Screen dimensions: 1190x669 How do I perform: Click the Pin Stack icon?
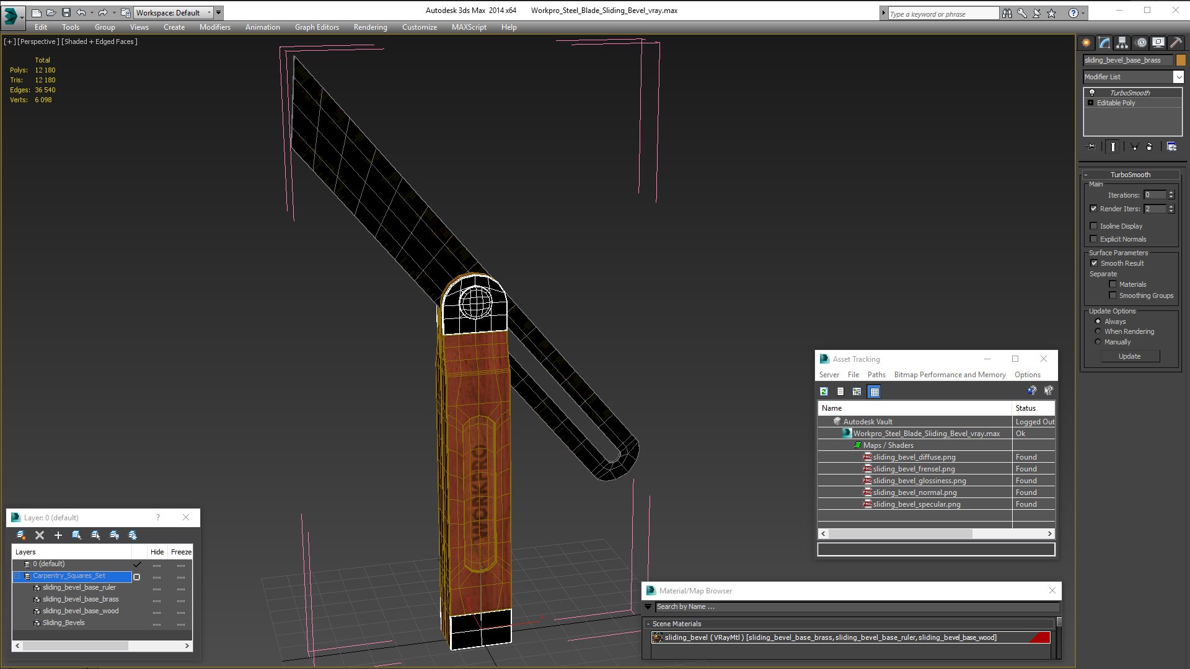click(1092, 147)
